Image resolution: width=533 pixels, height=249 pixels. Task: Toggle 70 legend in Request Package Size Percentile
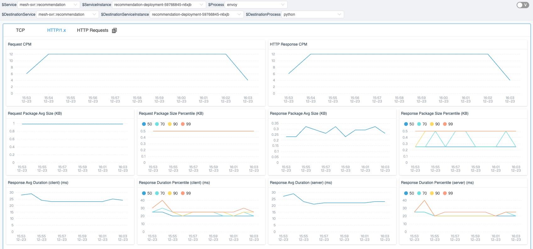click(160, 124)
